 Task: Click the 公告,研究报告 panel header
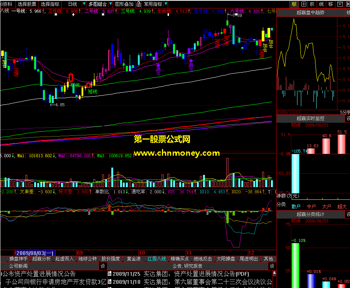[188, 266]
